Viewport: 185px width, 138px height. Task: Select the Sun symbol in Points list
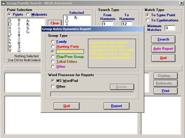click(10, 25)
